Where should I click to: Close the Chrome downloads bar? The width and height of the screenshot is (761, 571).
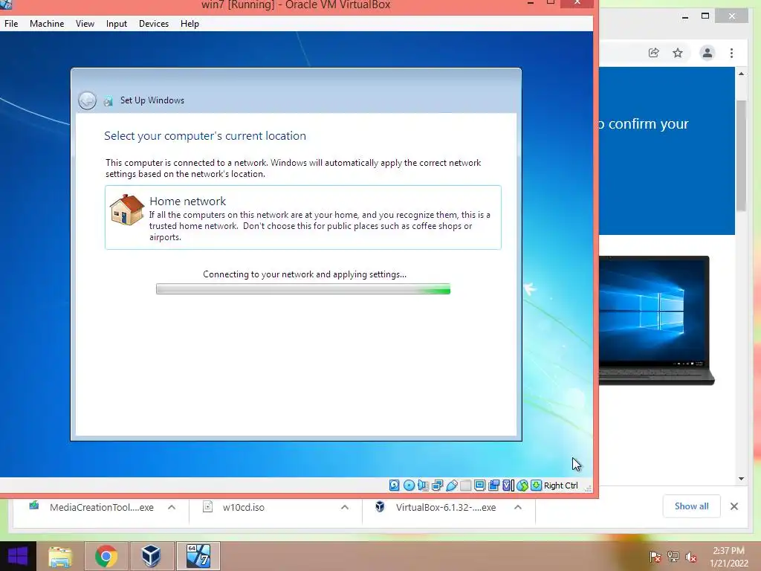(734, 506)
